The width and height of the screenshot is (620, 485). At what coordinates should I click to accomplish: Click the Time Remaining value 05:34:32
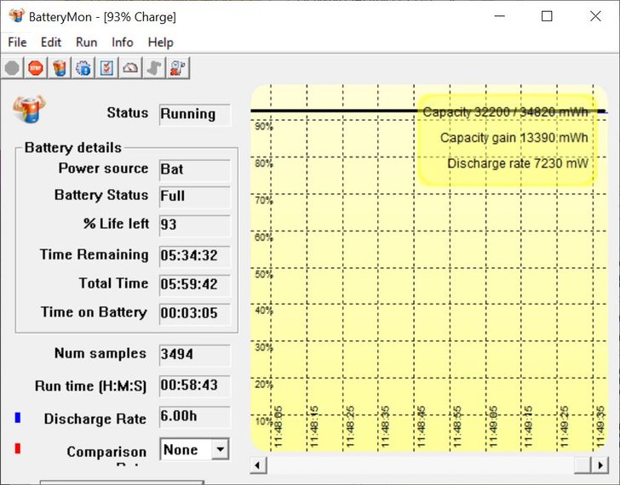pos(189,255)
